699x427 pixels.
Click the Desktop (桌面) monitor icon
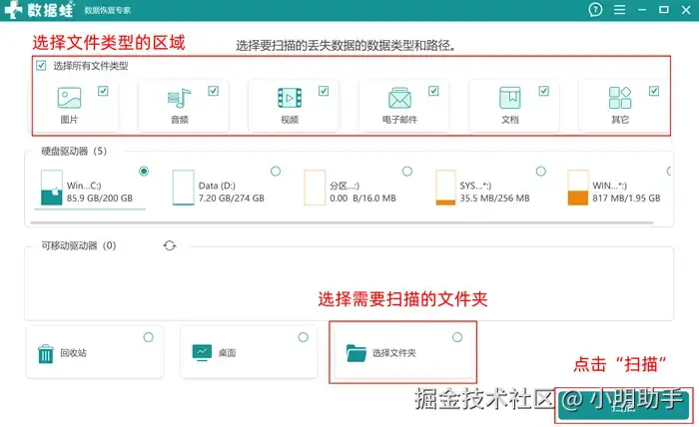202,352
